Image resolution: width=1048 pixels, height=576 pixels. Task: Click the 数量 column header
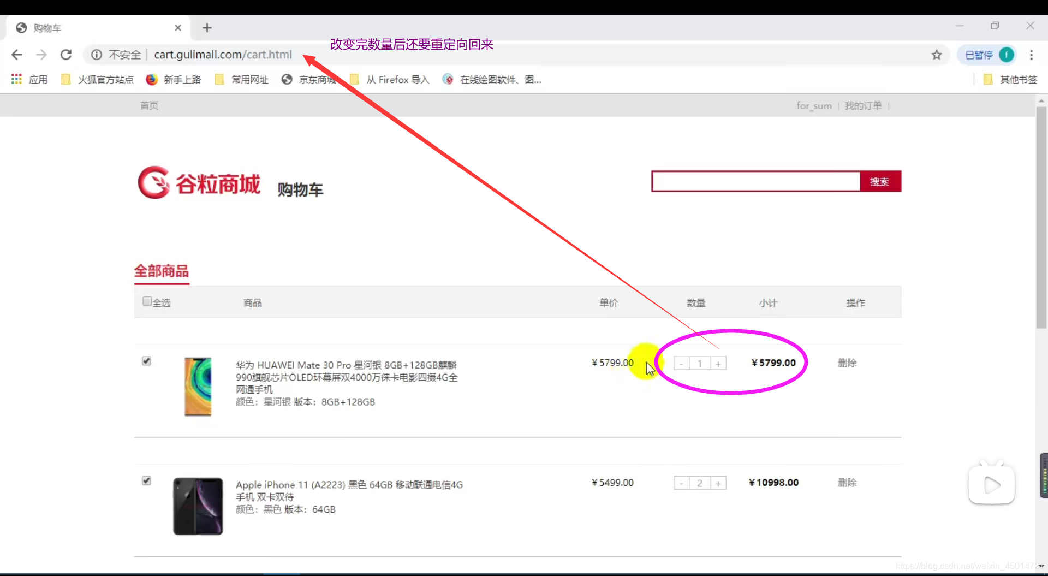(696, 302)
